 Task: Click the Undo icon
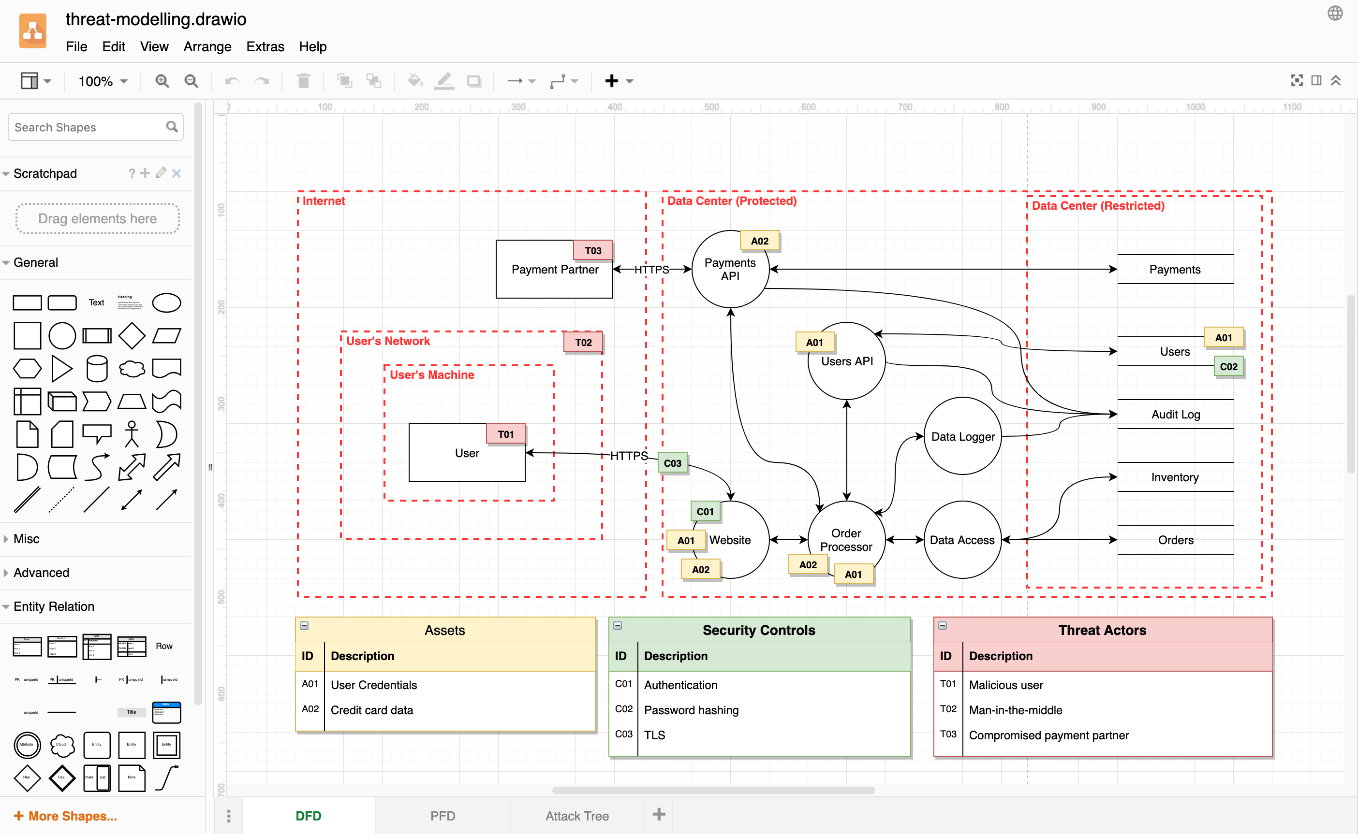point(231,81)
